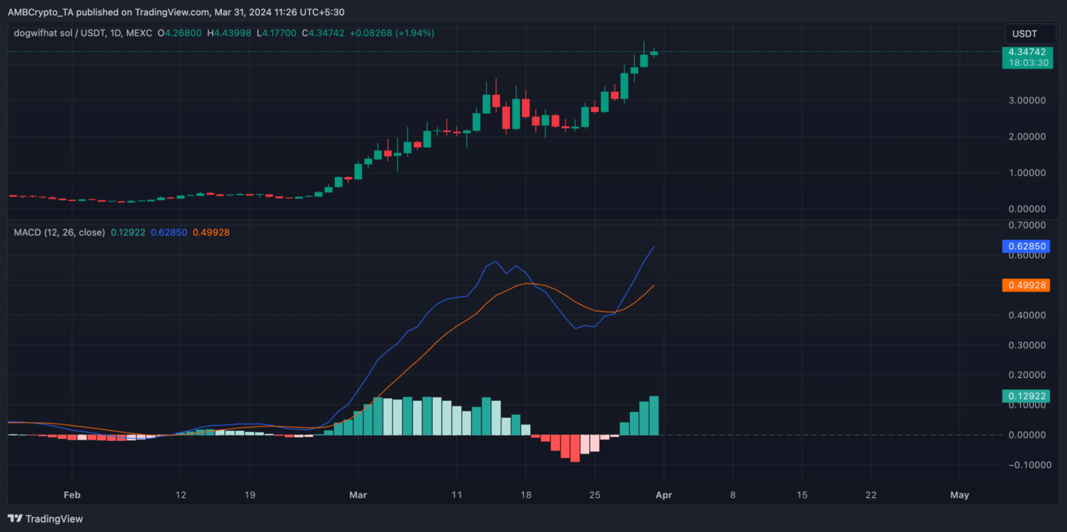The image size is (1067, 532).
Task: Click the Apr label on the date axis
Action: click(x=663, y=495)
